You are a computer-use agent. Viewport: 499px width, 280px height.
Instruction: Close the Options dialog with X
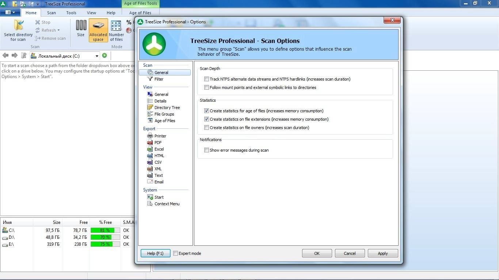pyautogui.click(x=392, y=20)
